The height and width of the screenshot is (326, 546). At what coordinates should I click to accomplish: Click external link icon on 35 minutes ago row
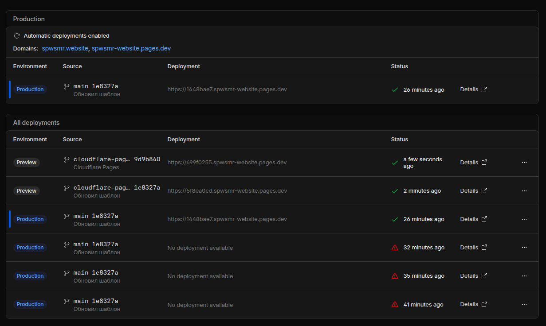tap(484, 276)
